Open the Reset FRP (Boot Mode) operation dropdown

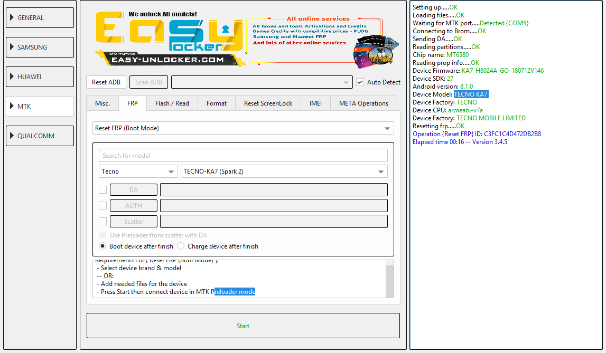(x=243, y=128)
